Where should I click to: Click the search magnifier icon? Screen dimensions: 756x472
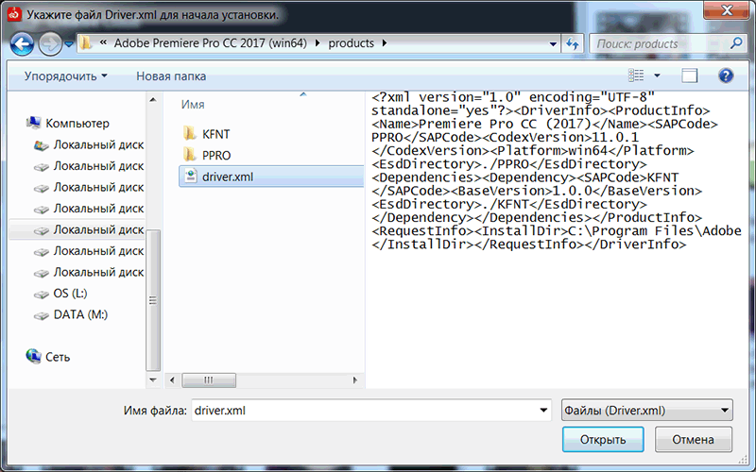click(x=736, y=43)
